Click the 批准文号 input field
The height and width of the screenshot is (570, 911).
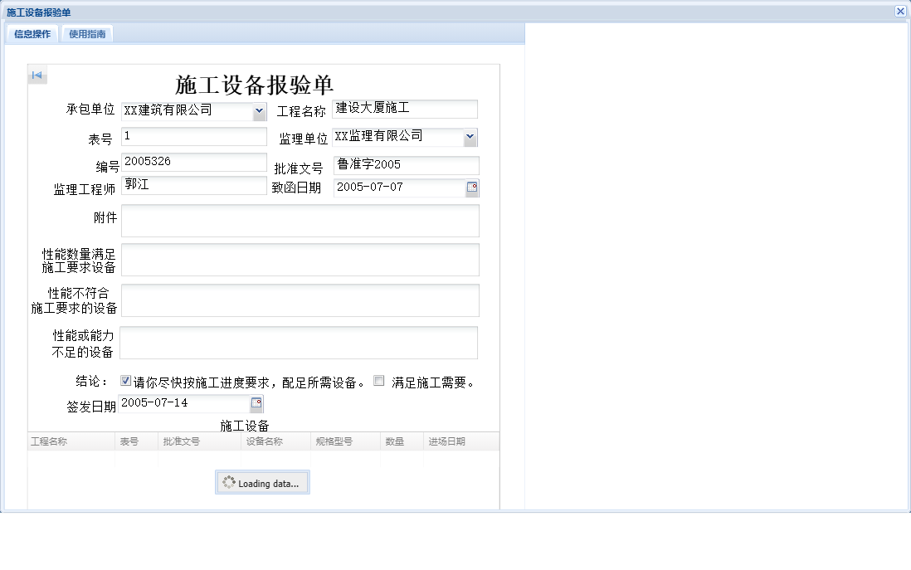[x=407, y=165]
